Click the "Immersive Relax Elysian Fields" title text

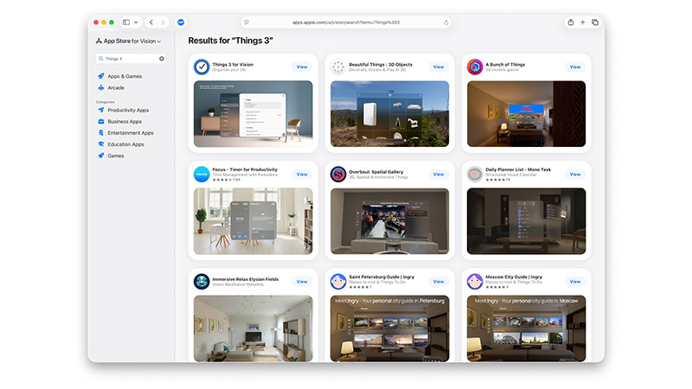click(x=246, y=279)
